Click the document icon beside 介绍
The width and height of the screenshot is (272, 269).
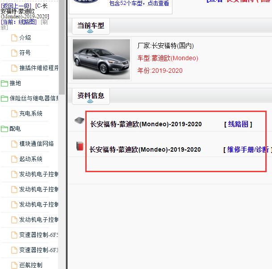coord(14,38)
